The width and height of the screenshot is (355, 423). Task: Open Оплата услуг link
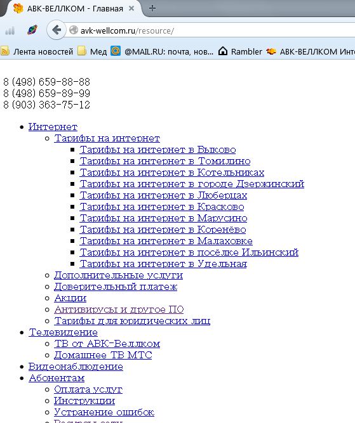pyautogui.click(x=88, y=389)
